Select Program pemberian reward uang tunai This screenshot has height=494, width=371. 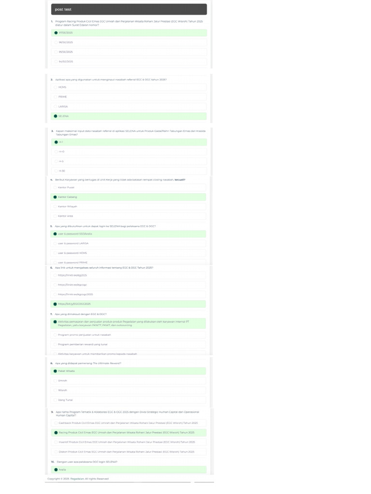(128, 344)
